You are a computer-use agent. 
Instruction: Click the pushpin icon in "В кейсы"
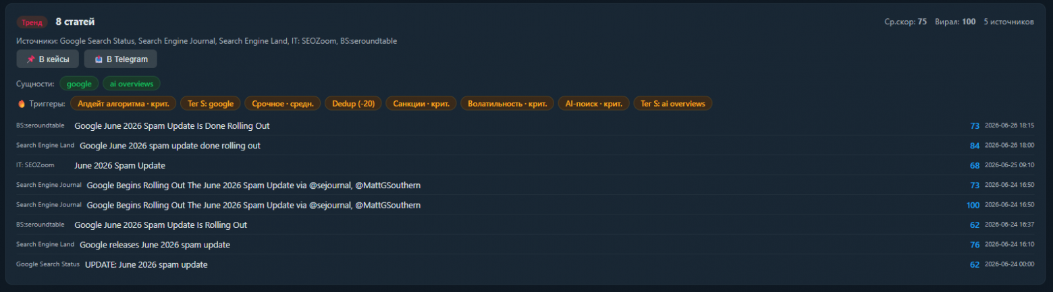(x=30, y=59)
